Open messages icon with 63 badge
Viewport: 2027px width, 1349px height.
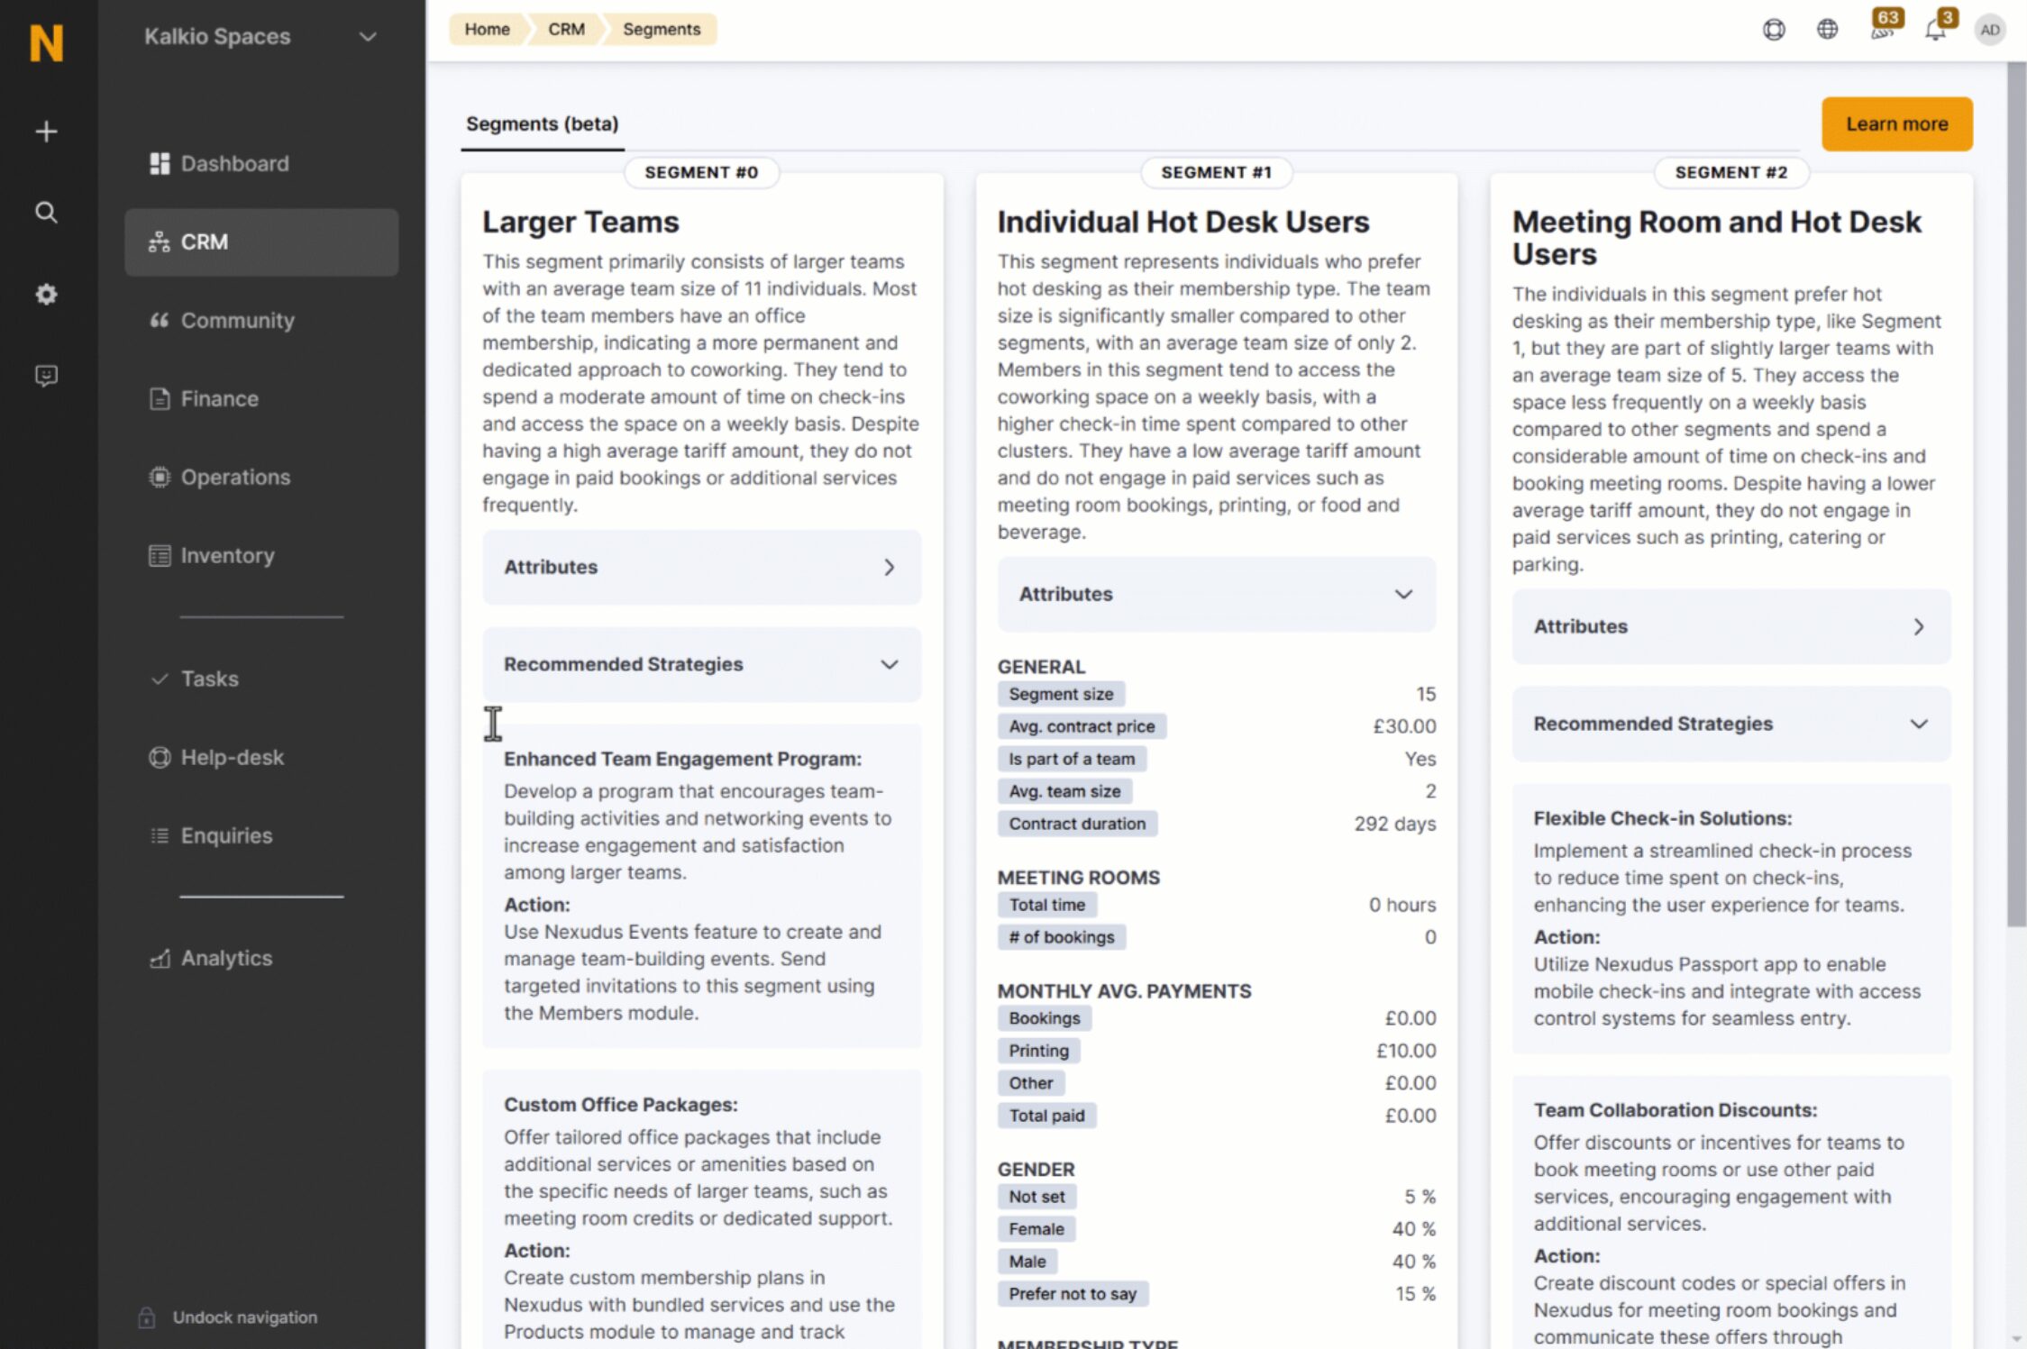point(1884,25)
